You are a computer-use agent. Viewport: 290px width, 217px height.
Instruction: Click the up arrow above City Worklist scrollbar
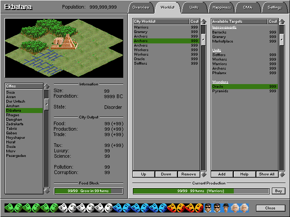(203, 21)
